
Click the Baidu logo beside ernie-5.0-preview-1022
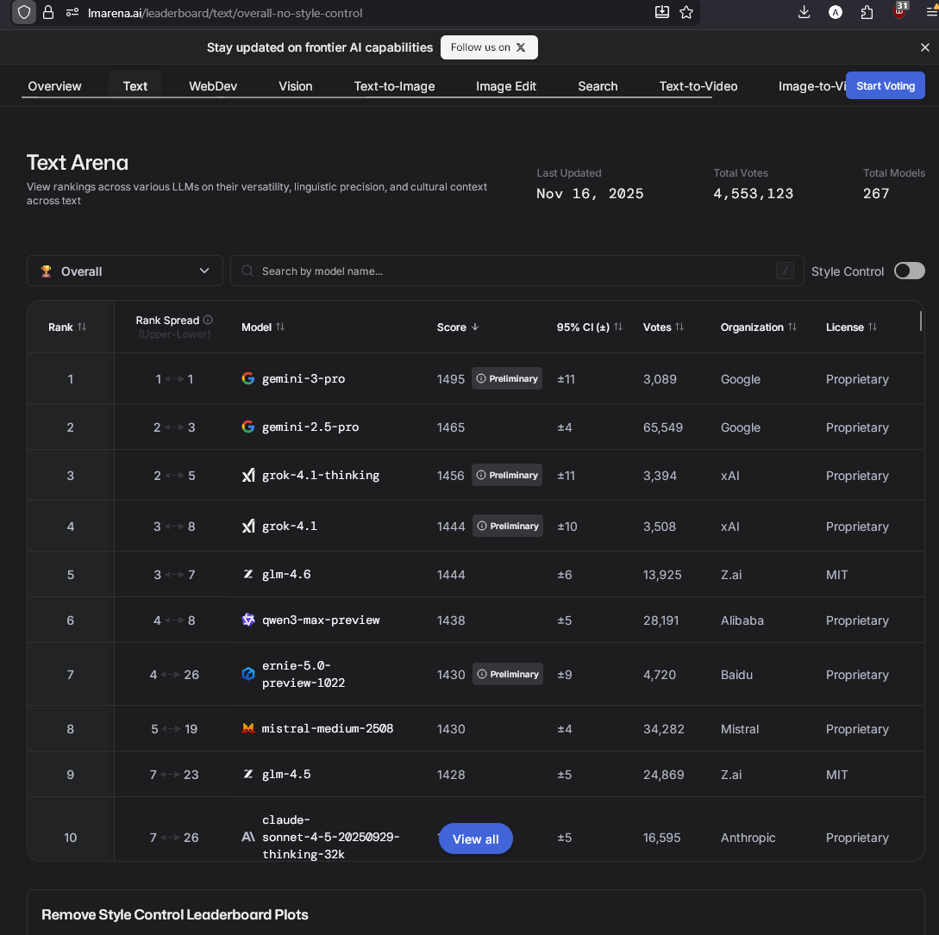[x=248, y=674]
